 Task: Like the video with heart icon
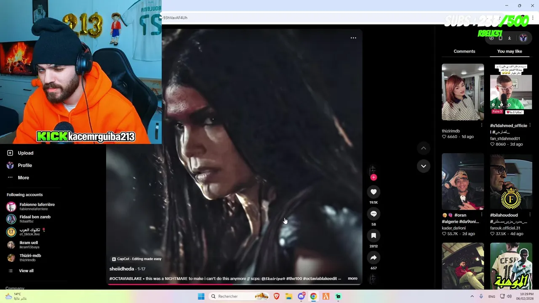point(374,192)
